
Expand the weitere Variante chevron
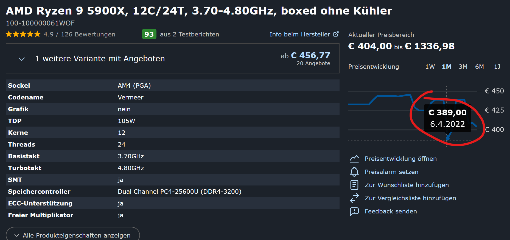coord(22,59)
